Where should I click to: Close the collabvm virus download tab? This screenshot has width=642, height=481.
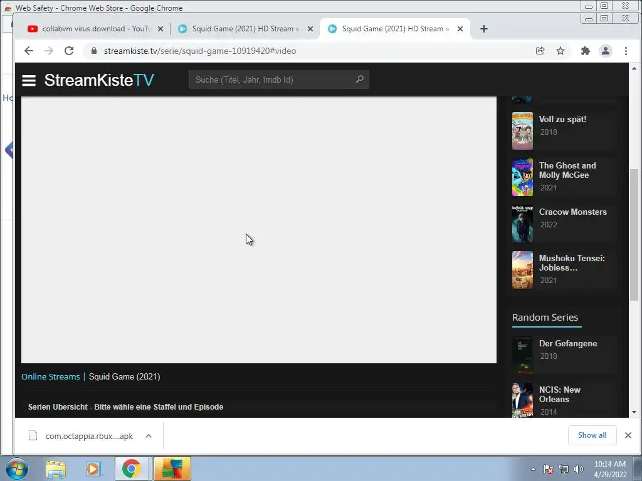point(160,29)
